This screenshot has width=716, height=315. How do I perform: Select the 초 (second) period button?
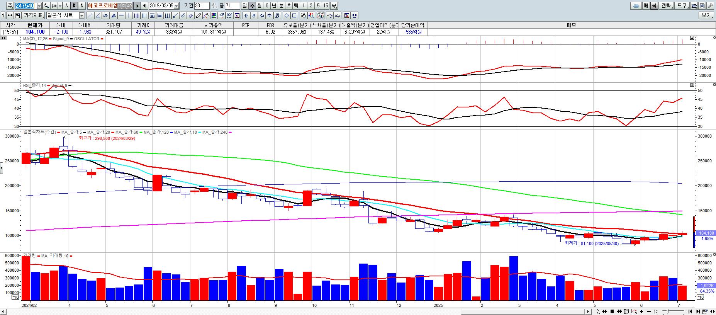pyautogui.click(x=288, y=6)
